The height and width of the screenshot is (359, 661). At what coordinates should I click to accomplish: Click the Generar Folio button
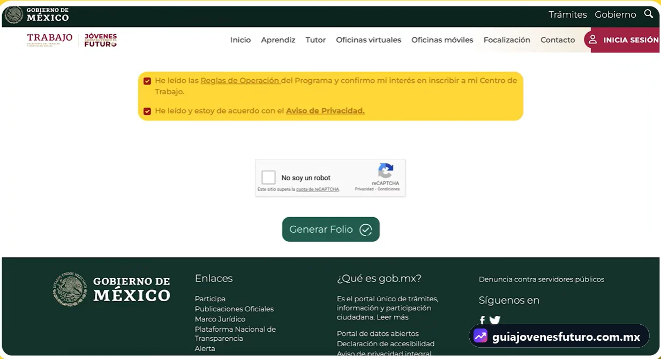pyautogui.click(x=331, y=229)
